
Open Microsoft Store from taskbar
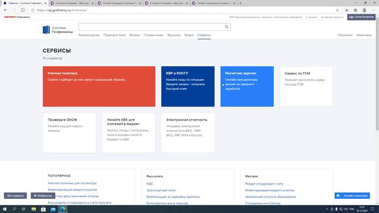[x=43, y=209]
